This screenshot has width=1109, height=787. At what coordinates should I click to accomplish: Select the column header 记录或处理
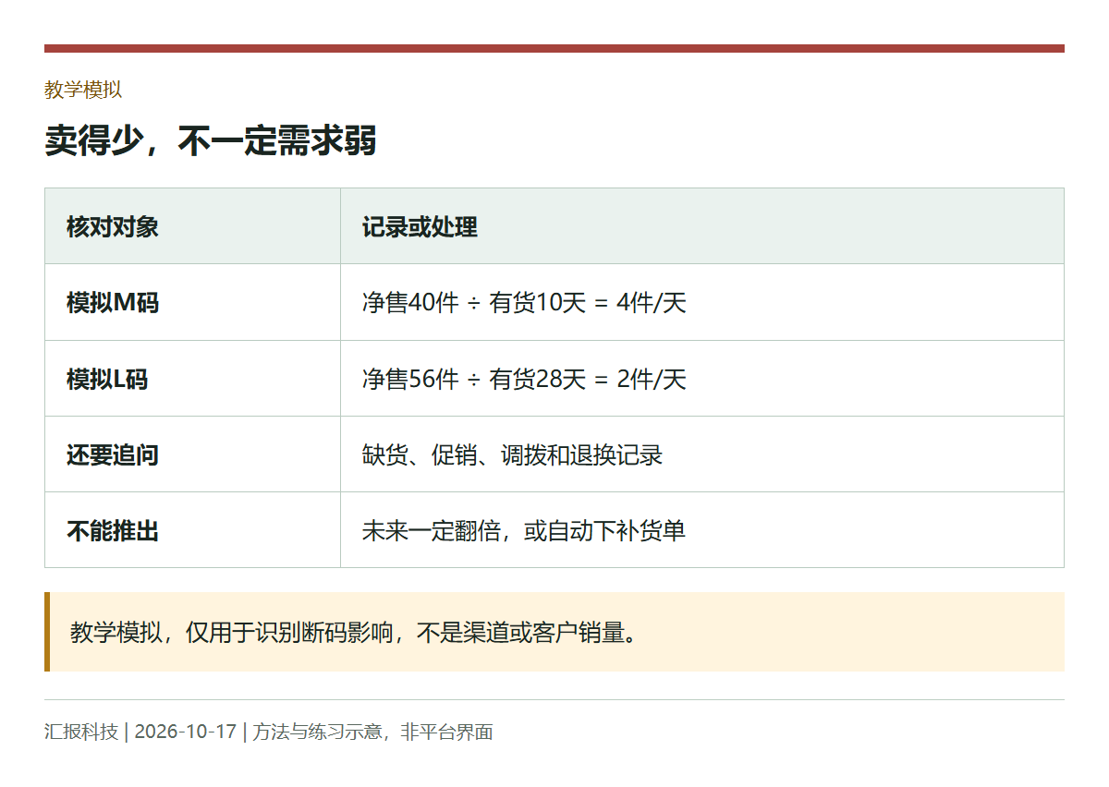click(x=702, y=226)
